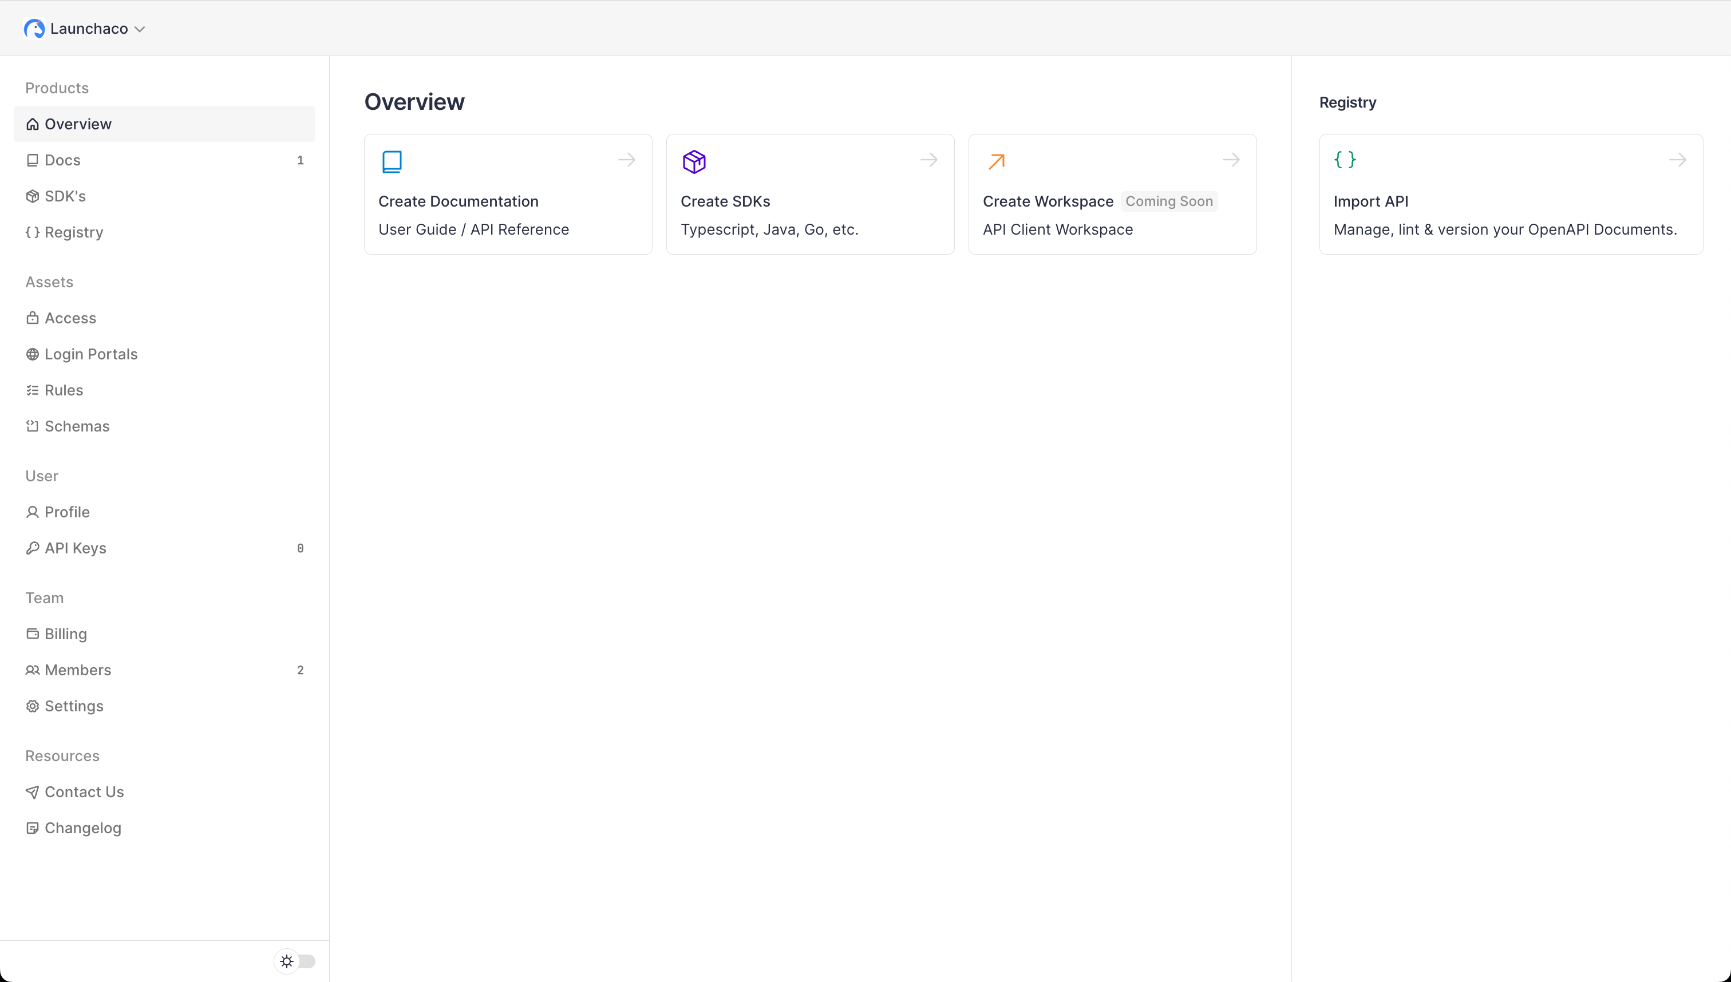
Task: Open the Rules page link
Action: tap(165, 390)
